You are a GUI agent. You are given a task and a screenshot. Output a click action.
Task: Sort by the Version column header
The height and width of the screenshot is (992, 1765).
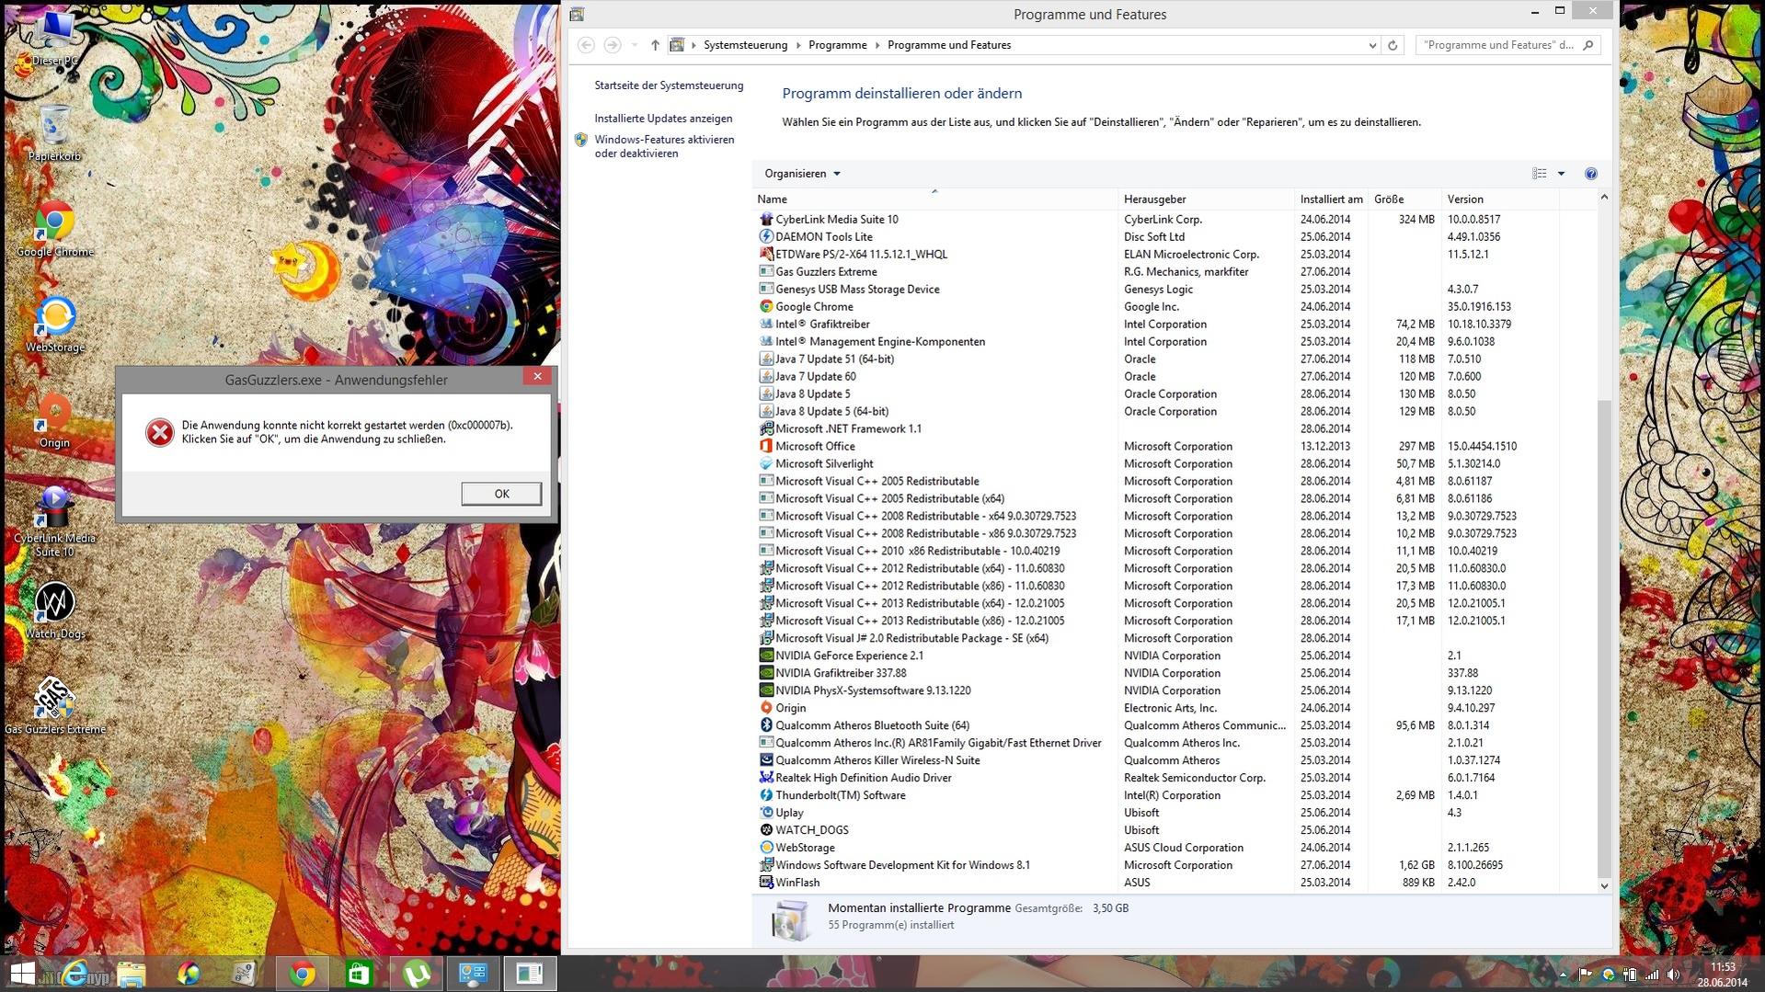click(1500, 200)
